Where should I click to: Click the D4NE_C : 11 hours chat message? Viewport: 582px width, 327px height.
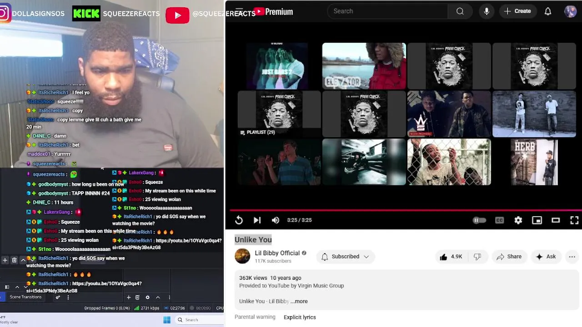(50, 202)
